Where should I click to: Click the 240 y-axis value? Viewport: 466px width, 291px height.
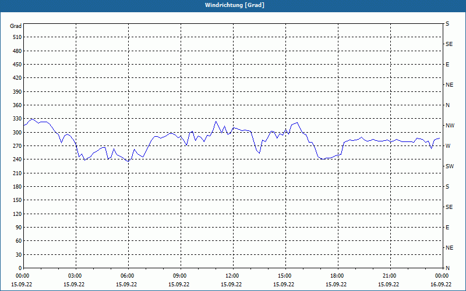[17, 159]
